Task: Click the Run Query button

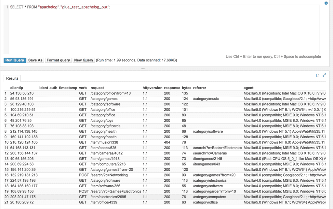Action: (14, 60)
